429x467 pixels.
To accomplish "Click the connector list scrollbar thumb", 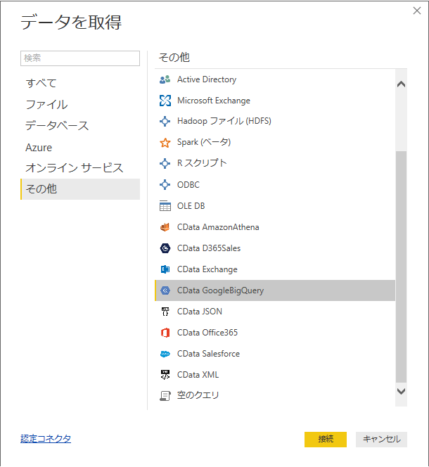I will [x=402, y=267].
